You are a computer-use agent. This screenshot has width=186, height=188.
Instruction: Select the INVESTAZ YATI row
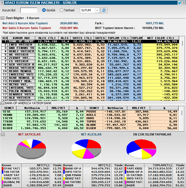coord(90,75)
